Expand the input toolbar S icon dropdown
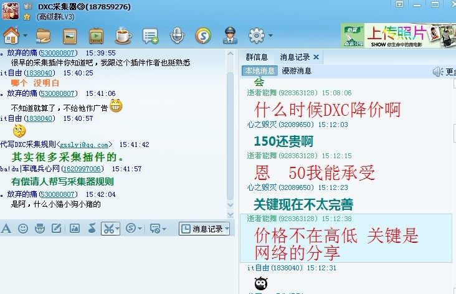This screenshot has height=294, width=456. [140, 229]
